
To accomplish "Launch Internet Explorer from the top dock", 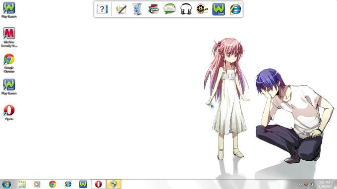I will [x=235, y=9].
